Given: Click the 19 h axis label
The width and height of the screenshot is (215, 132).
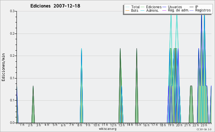Looking at the screenshot, I should pos(171,125).
